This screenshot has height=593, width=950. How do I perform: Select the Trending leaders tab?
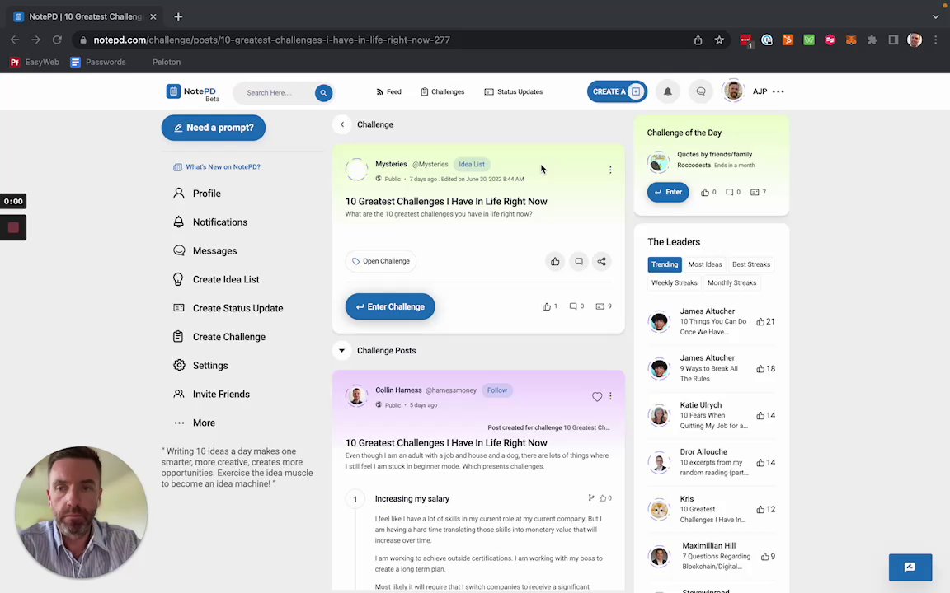pyautogui.click(x=665, y=264)
